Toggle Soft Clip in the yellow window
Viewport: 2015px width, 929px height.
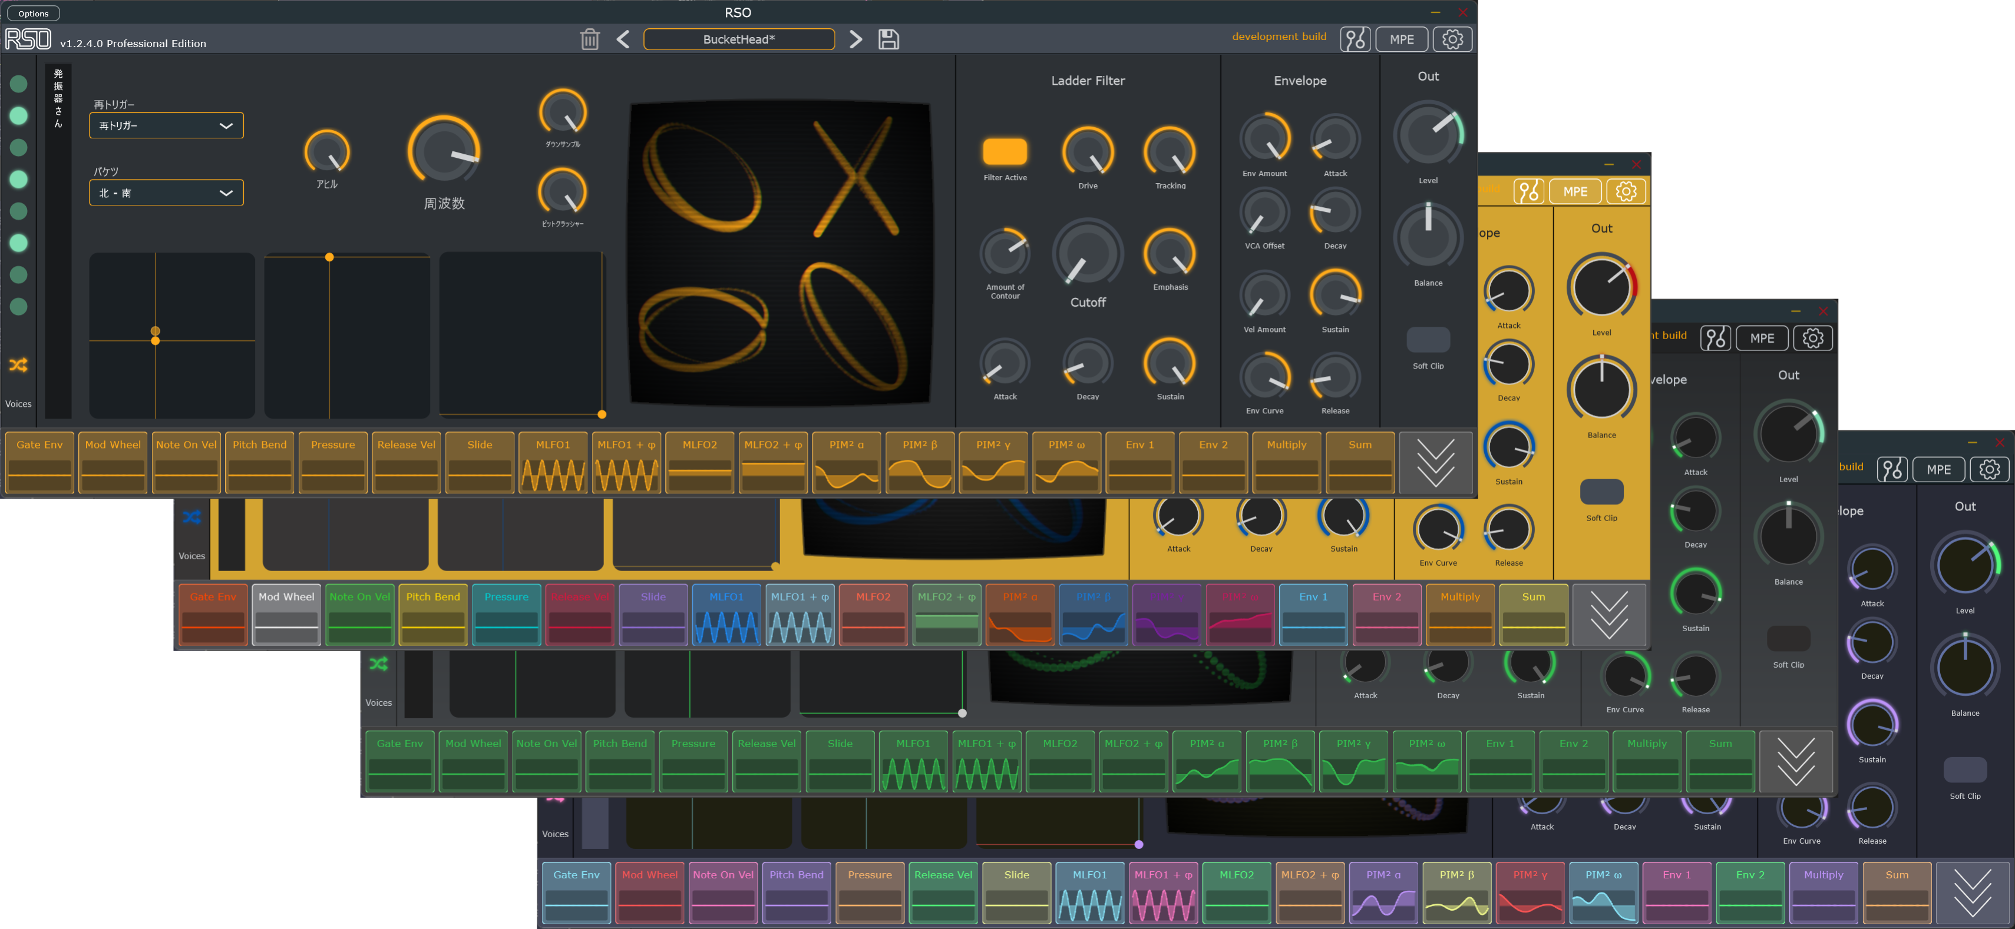pos(1601,492)
